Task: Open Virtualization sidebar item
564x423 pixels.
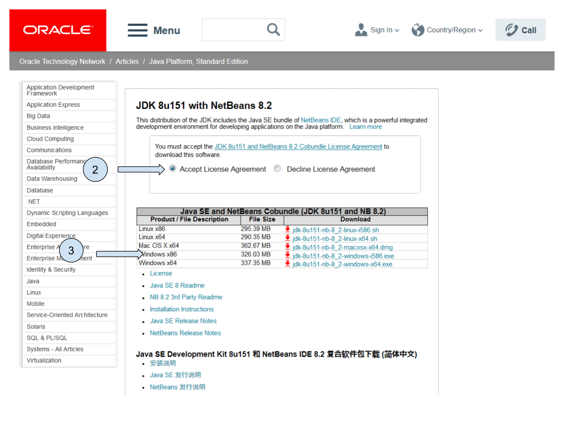Action: point(69,360)
